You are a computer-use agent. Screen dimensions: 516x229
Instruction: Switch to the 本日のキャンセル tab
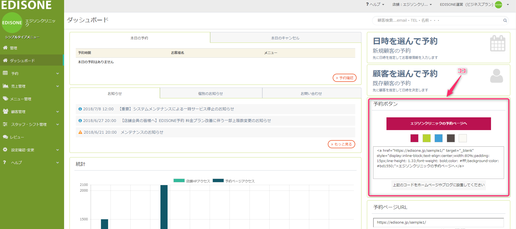pos(285,38)
